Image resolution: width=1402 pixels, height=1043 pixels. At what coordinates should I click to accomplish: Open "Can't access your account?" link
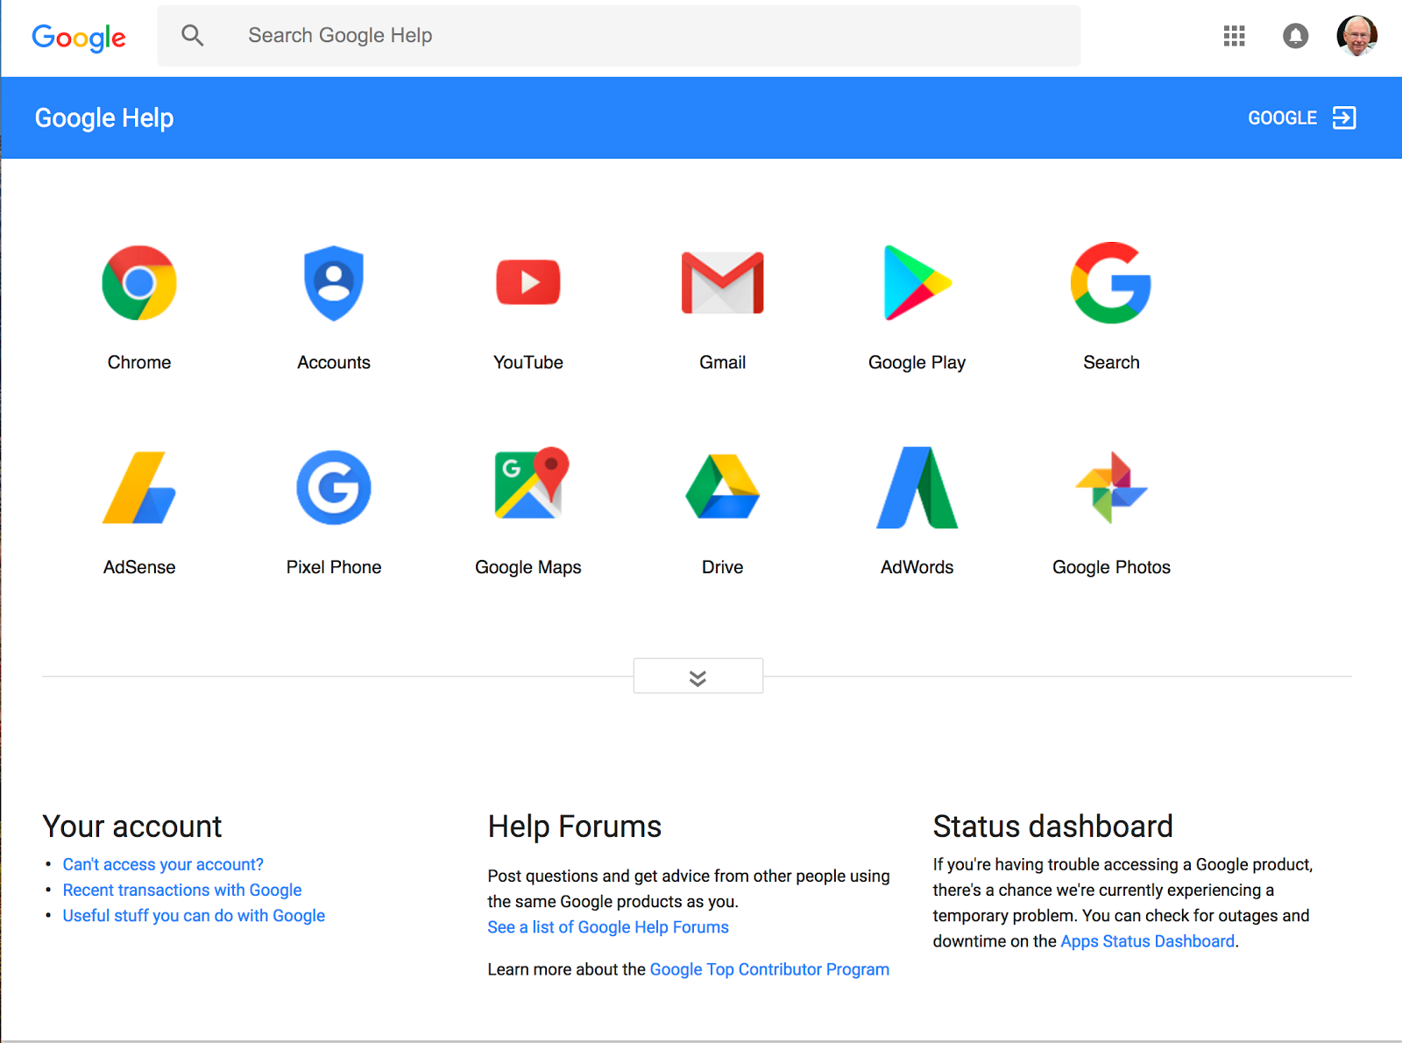coord(163,865)
